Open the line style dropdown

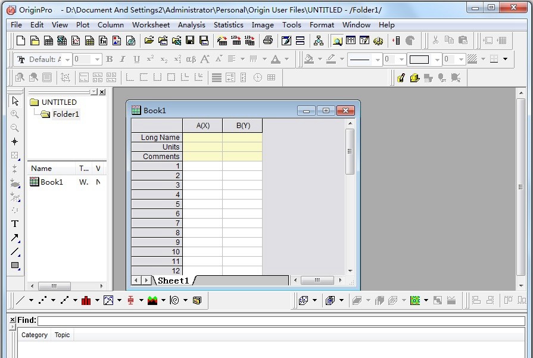pos(378,60)
